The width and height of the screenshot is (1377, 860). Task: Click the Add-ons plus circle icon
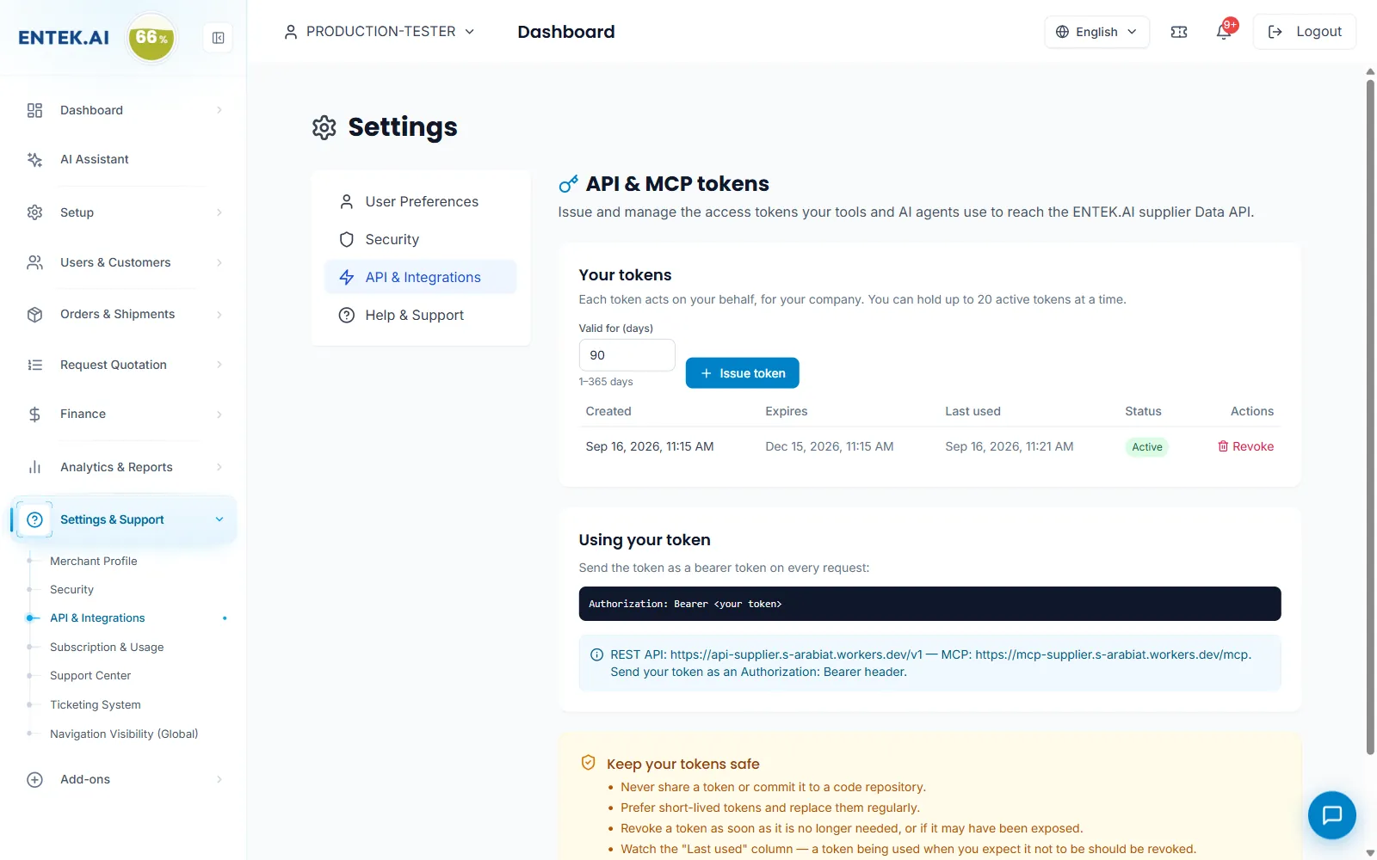(x=34, y=779)
